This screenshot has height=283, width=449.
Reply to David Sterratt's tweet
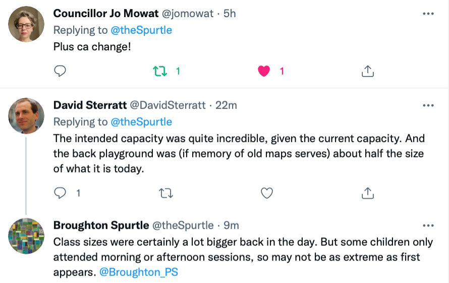(x=60, y=193)
